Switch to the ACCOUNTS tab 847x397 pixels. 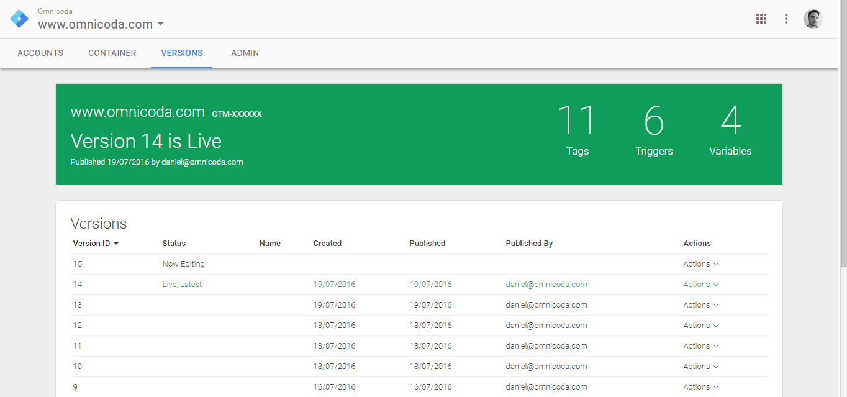point(40,53)
